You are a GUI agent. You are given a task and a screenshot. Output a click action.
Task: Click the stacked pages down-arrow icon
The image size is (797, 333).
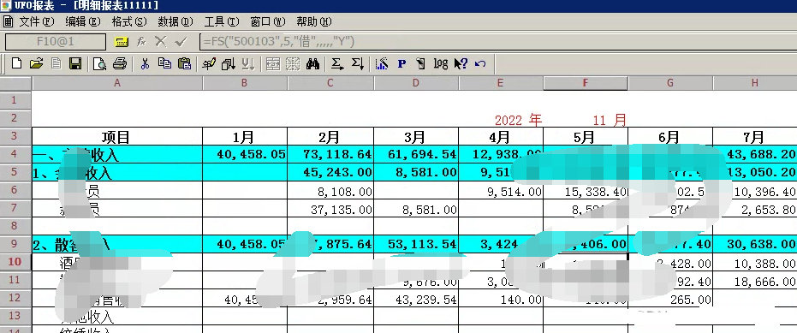coord(229,63)
